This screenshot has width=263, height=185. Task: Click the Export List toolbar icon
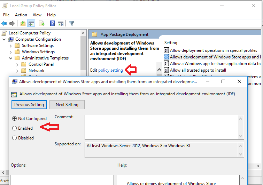pyautogui.click(x=41, y=24)
